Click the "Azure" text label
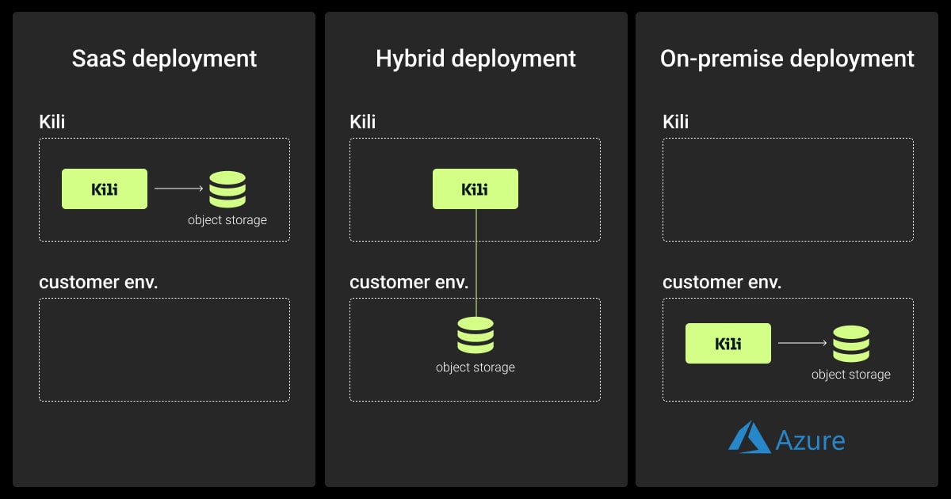 pos(810,440)
